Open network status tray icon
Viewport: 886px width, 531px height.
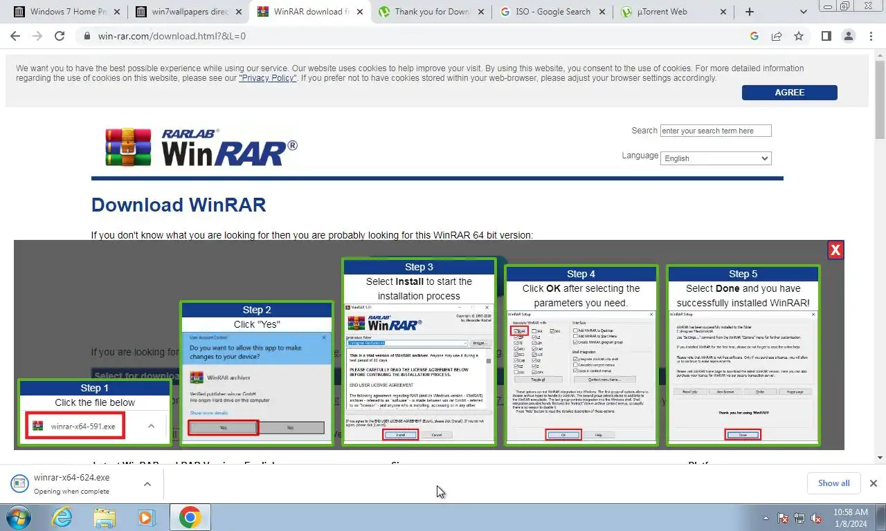(x=799, y=517)
